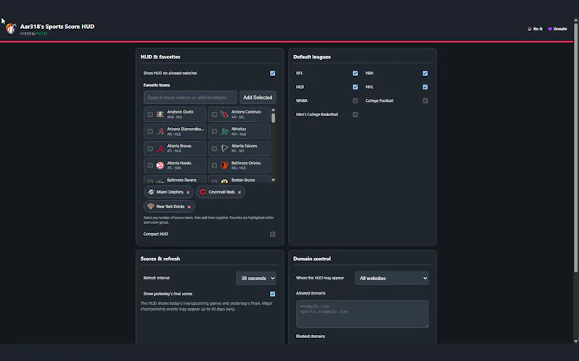Select the Arizona Diamondbacks team row
579x361 pixels.
click(175, 131)
